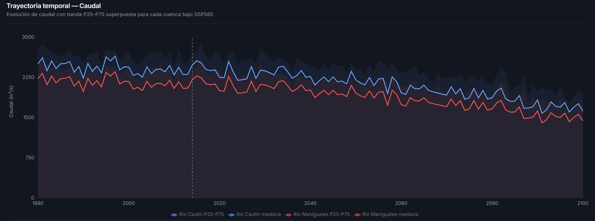
Task: Select the 2250 y-axis tick label
Action: point(28,77)
